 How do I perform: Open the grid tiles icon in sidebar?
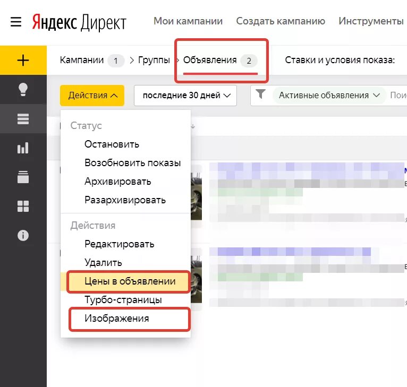[23, 206]
